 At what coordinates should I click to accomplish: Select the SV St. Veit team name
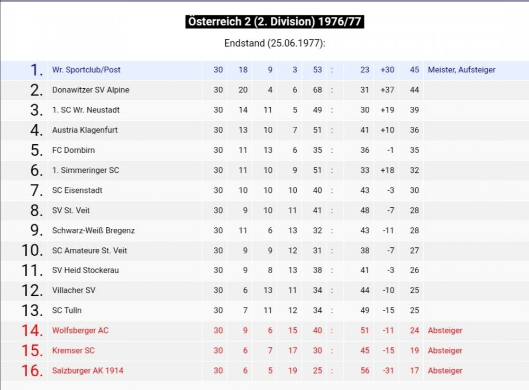(x=71, y=210)
